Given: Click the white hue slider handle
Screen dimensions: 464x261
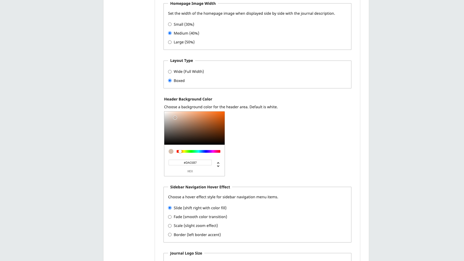Looking at the screenshot, I should pos(180,151).
